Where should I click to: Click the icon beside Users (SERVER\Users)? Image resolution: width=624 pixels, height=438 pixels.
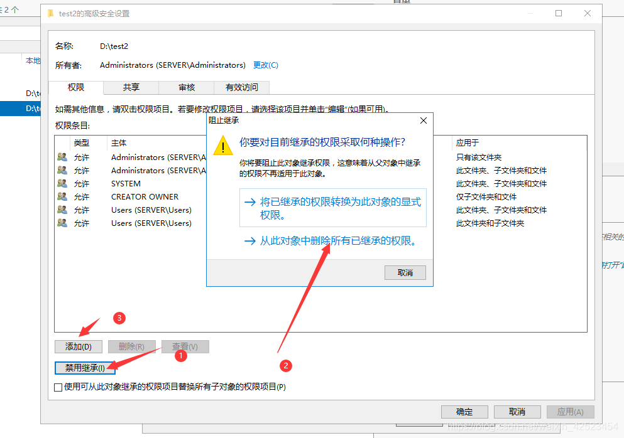coord(62,210)
